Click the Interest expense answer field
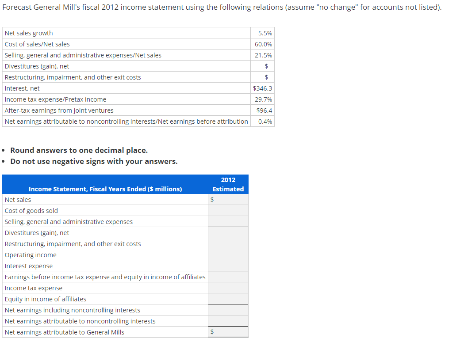This screenshot has height=342, width=460. point(228,266)
